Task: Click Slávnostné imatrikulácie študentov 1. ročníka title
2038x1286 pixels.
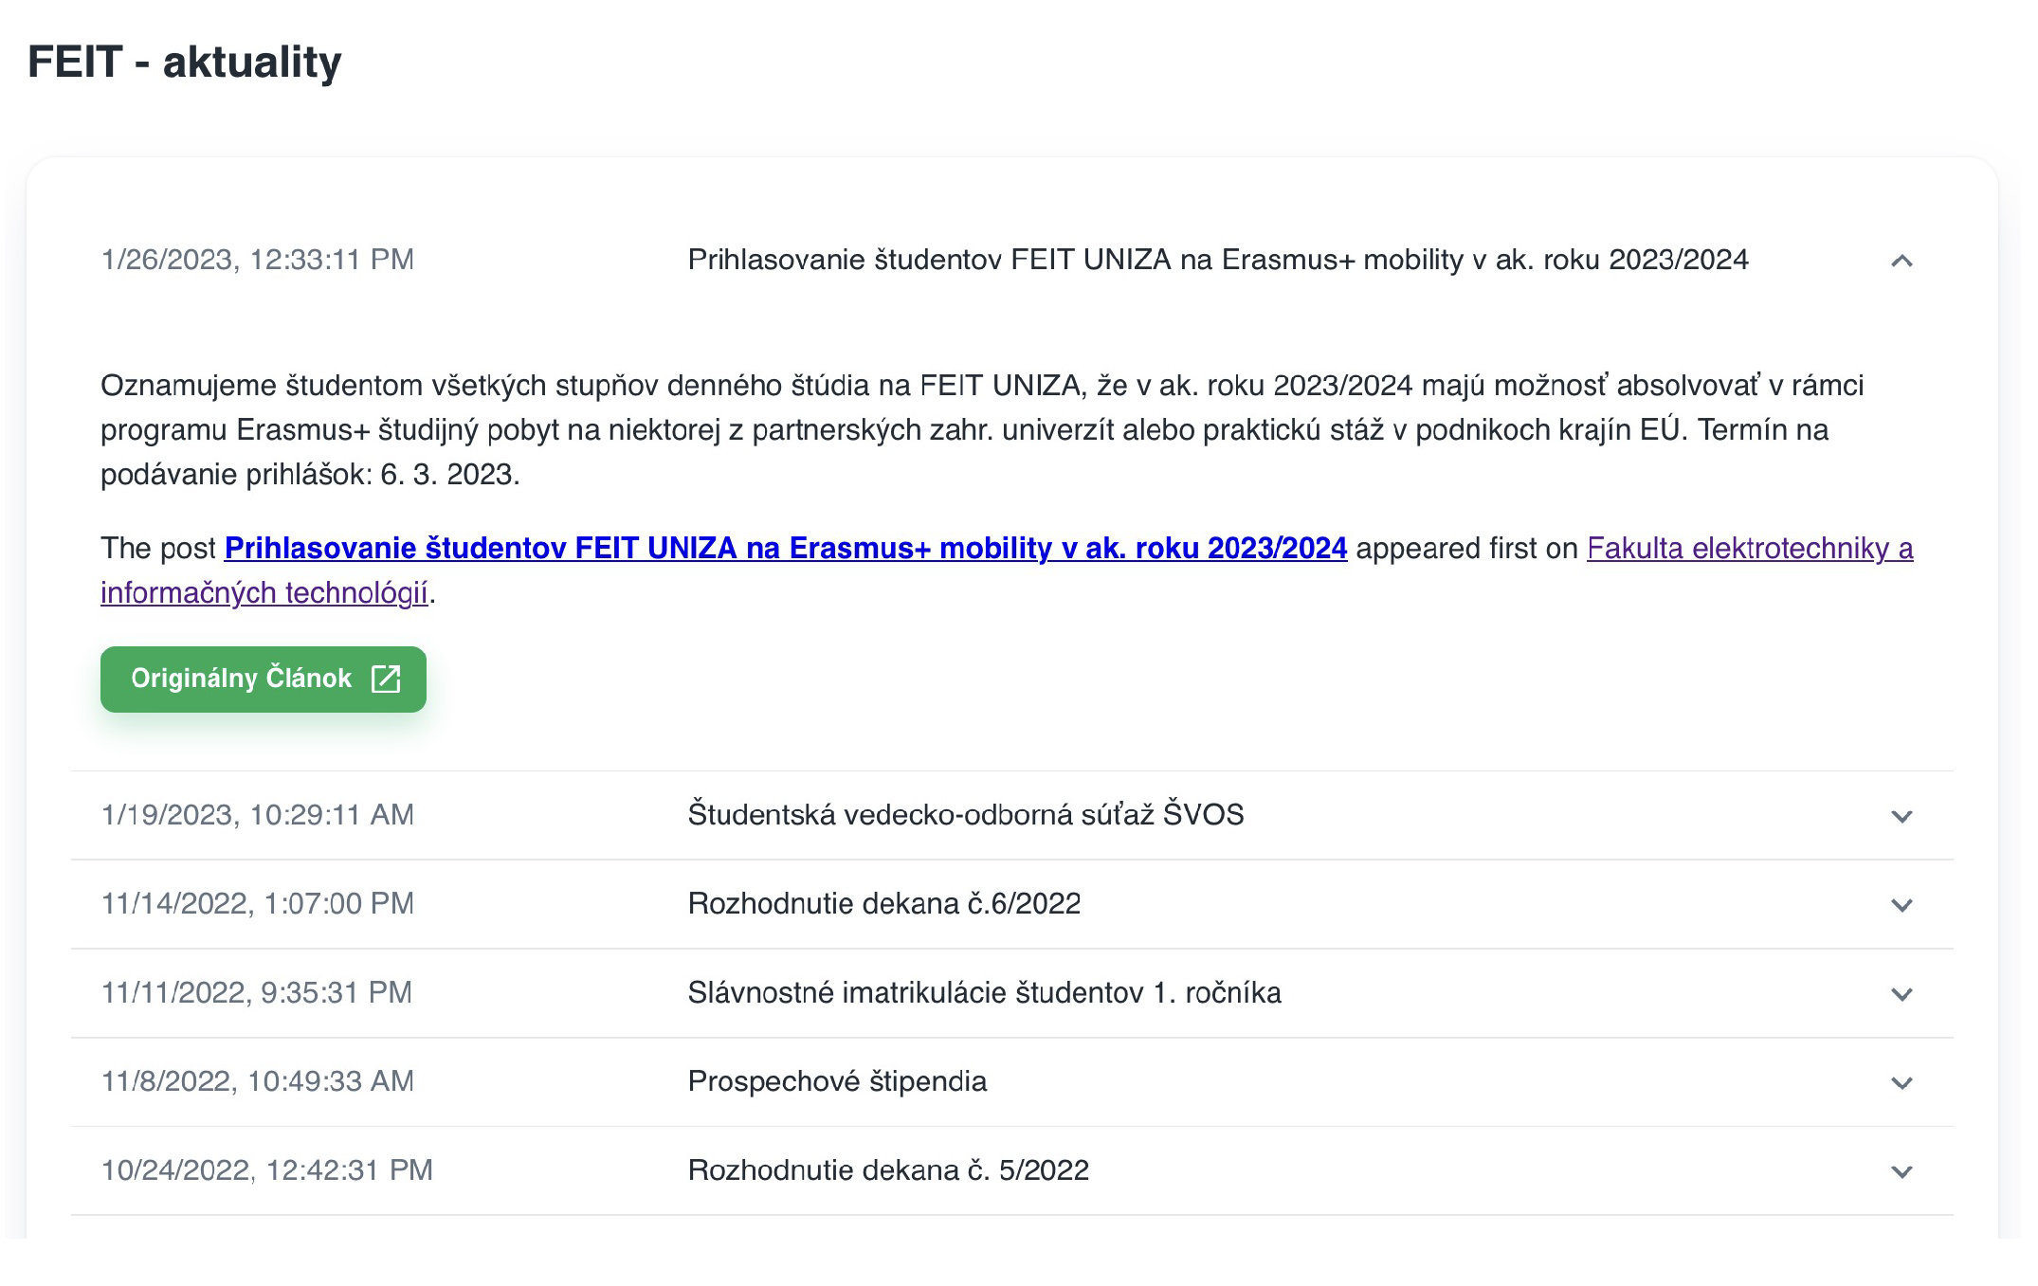Action: (x=984, y=992)
